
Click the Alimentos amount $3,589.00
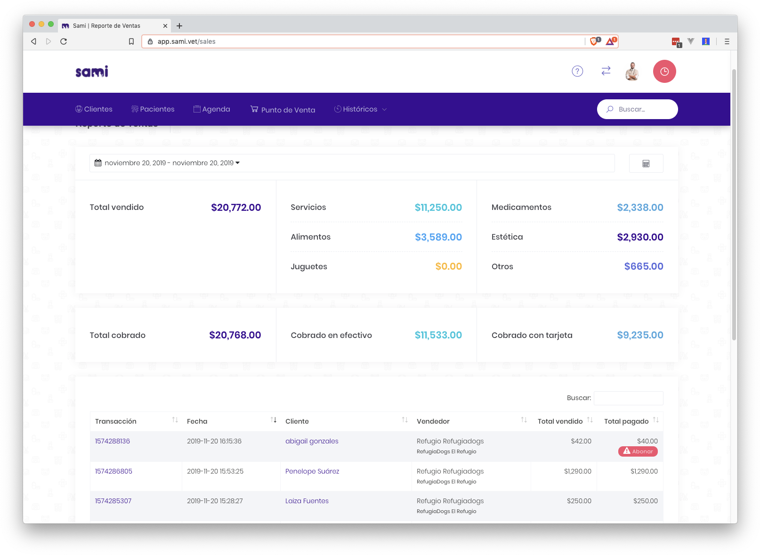coord(438,237)
